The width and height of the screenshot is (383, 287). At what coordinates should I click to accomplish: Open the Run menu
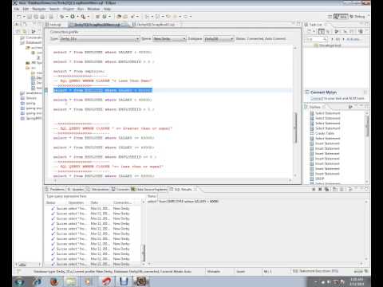[81, 9]
